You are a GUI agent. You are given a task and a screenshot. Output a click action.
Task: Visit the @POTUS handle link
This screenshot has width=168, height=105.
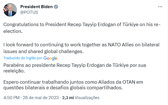pos(29,12)
